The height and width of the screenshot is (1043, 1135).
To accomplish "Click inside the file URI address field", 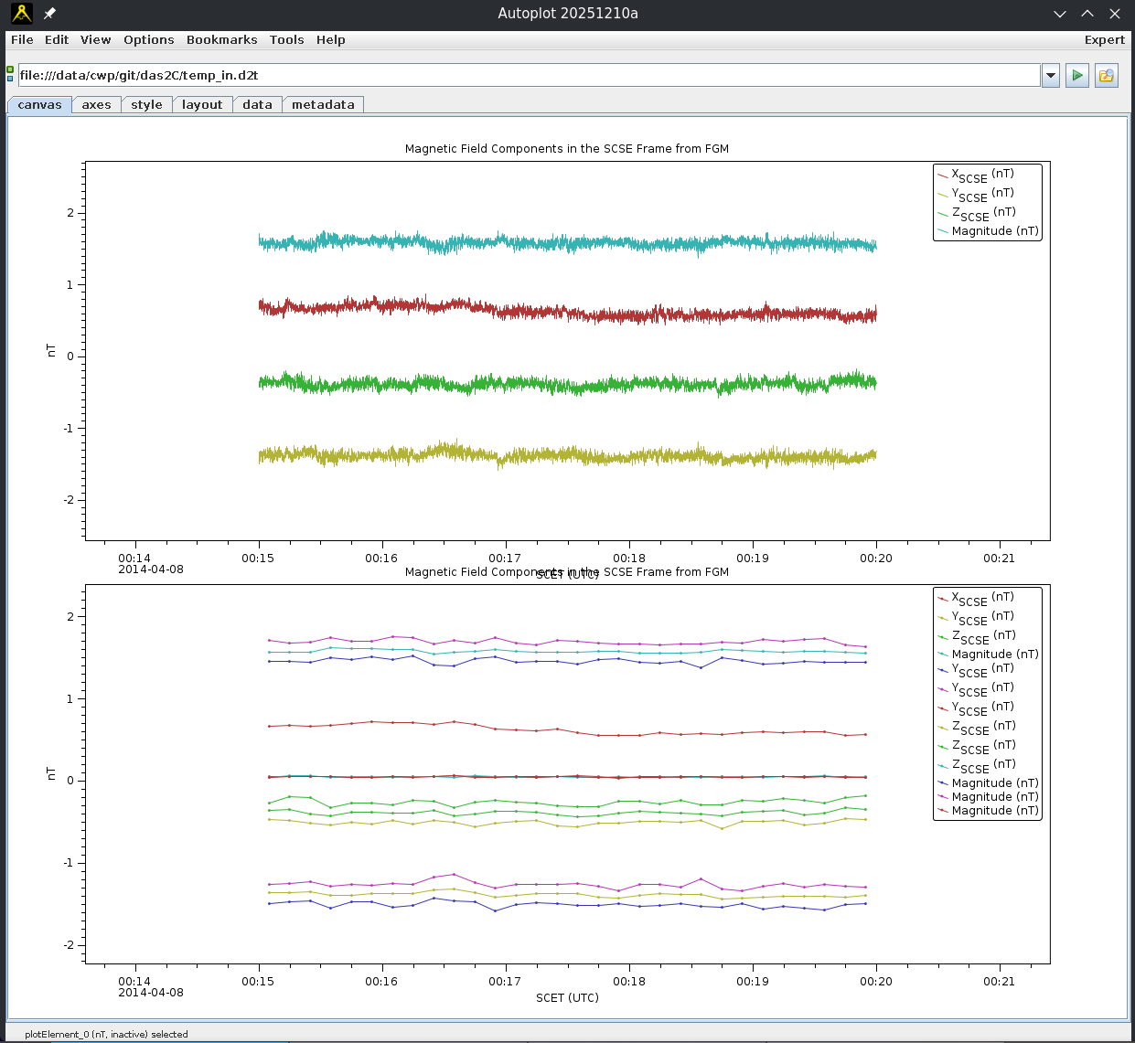I will [528, 76].
